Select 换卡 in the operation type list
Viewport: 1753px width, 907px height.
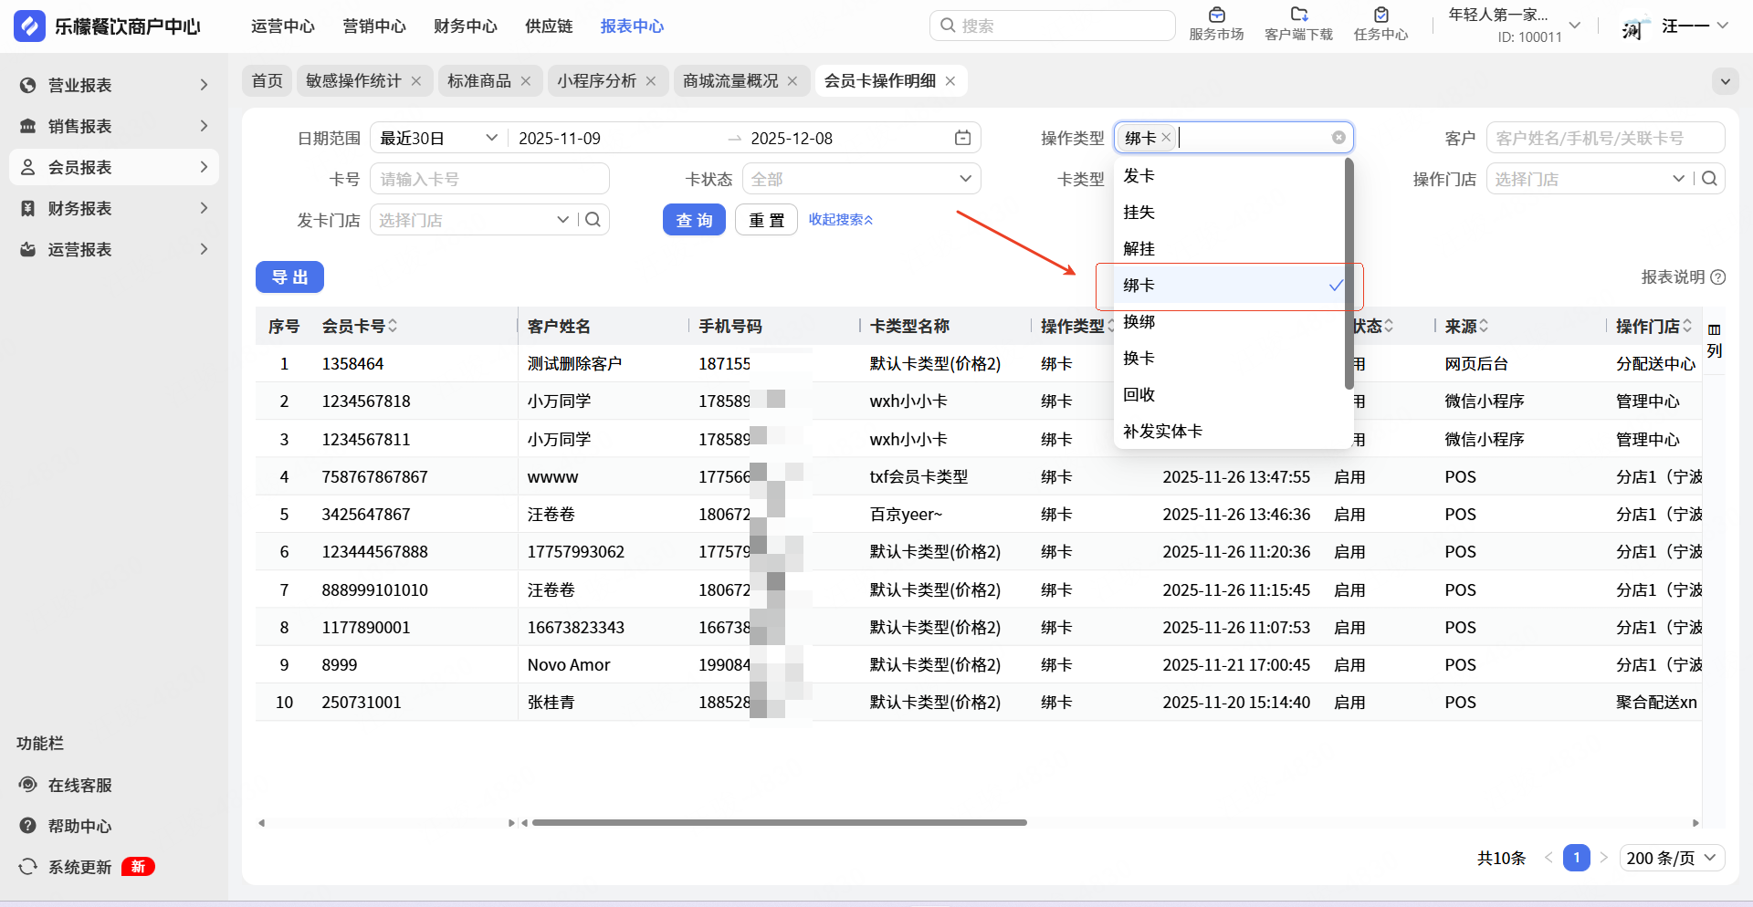pyautogui.click(x=1139, y=359)
